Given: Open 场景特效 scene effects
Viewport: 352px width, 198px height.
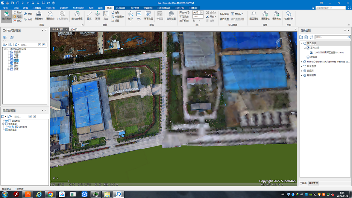Looking at the screenshot, I should 276,15.
